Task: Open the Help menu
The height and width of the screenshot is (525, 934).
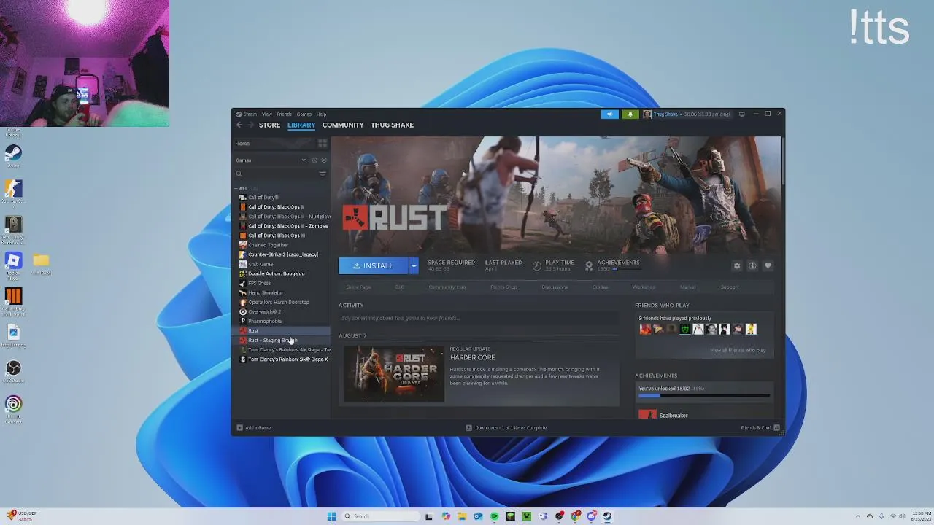Action: [x=321, y=114]
